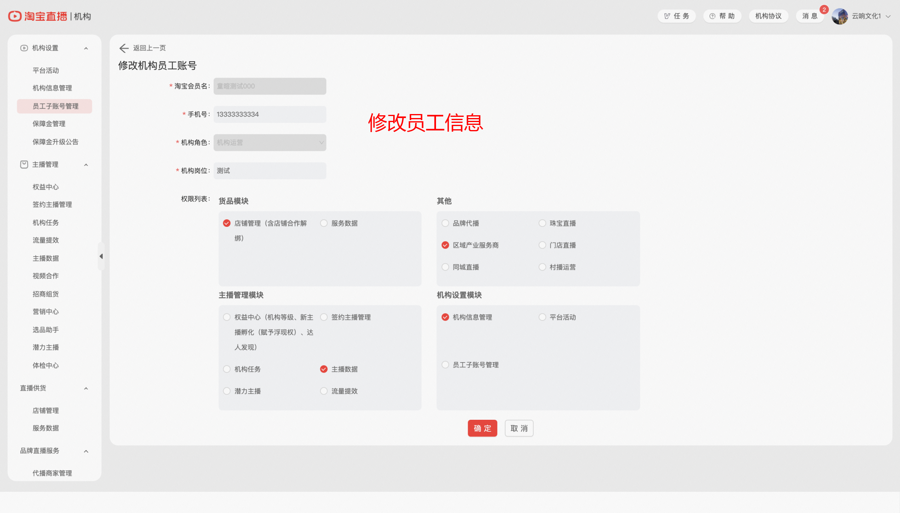Click 返回上一页 link
Screen dimensions: 900x513
pyautogui.click(x=150, y=48)
